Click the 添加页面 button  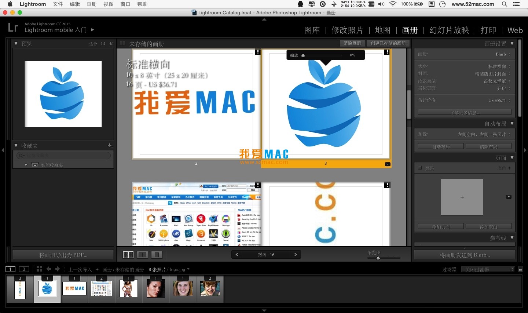[x=441, y=226]
